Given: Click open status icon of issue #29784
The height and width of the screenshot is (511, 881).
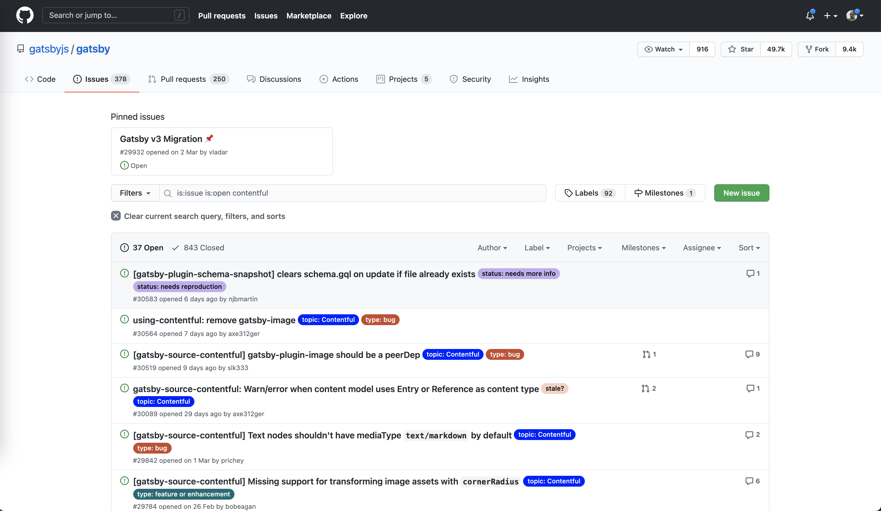Looking at the screenshot, I should click(x=125, y=481).
